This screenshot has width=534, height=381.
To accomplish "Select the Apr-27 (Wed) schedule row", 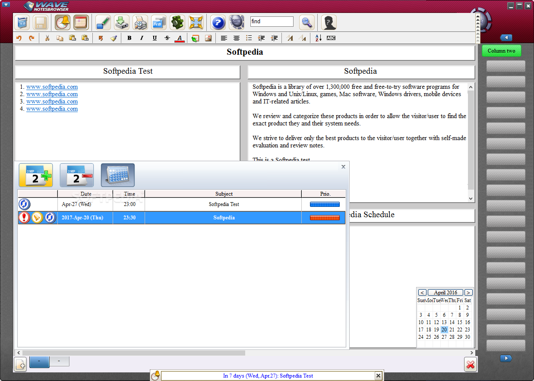I will pos(181,204).
